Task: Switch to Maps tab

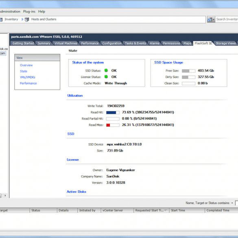Action: pyautogui.click(x=187, y=43)
